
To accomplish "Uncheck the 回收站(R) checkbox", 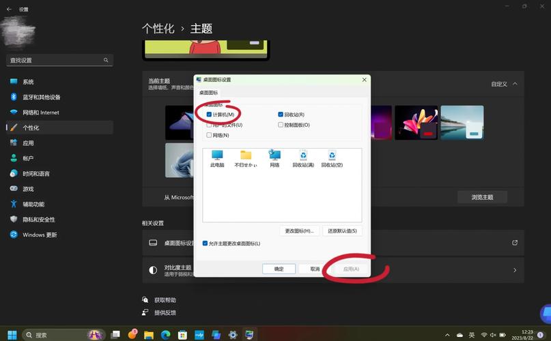I will [281, 115].
